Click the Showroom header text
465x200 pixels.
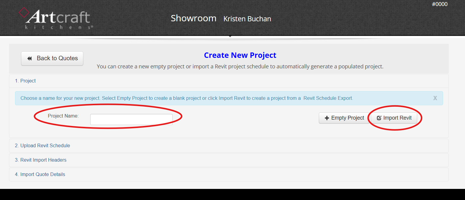click(x=194, y=18)
